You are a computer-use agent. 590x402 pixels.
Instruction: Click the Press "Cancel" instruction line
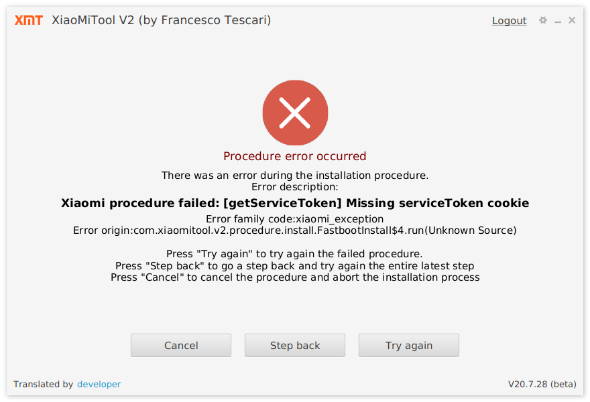[x=295, y=277]
